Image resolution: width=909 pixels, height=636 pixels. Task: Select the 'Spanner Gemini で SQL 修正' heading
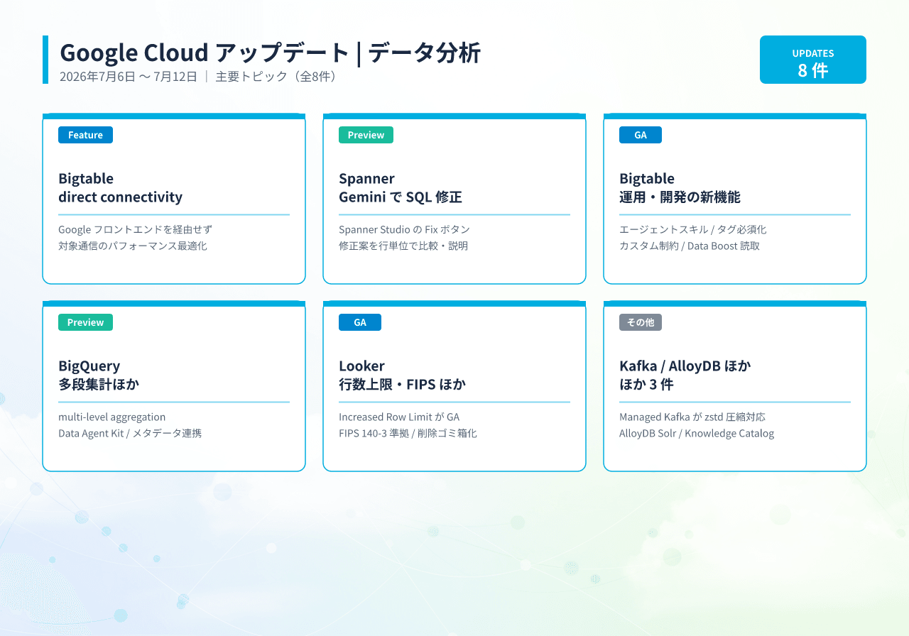coord(401,187)
